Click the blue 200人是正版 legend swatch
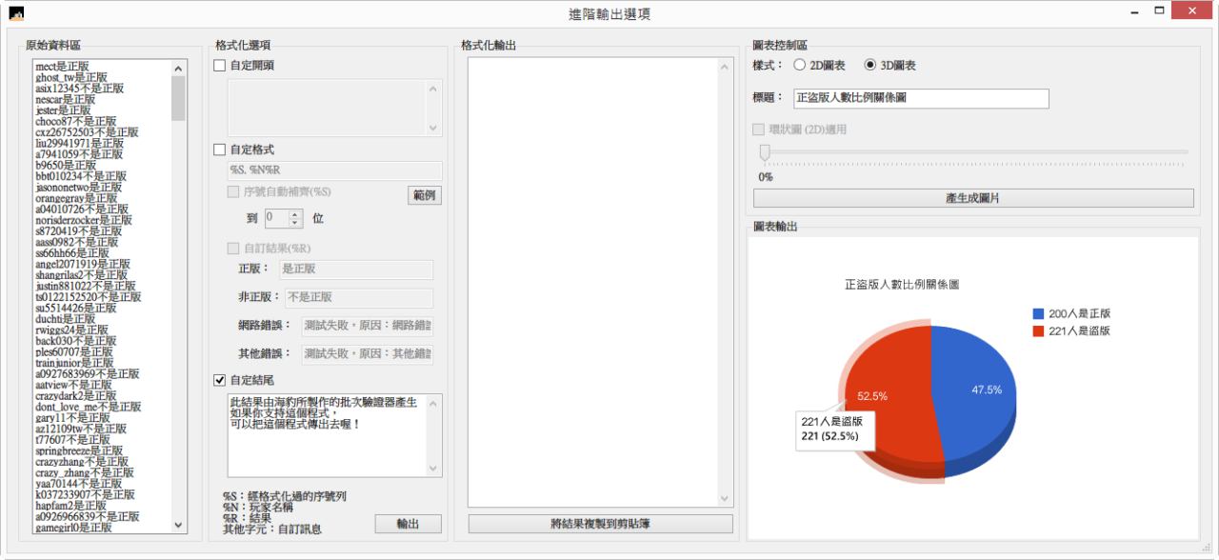This screenshot has height=560, width=1219. 1038,313
